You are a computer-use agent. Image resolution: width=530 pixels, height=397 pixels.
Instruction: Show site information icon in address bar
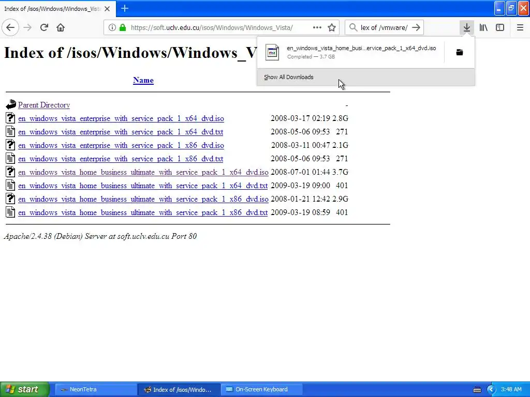pos(112,27)
